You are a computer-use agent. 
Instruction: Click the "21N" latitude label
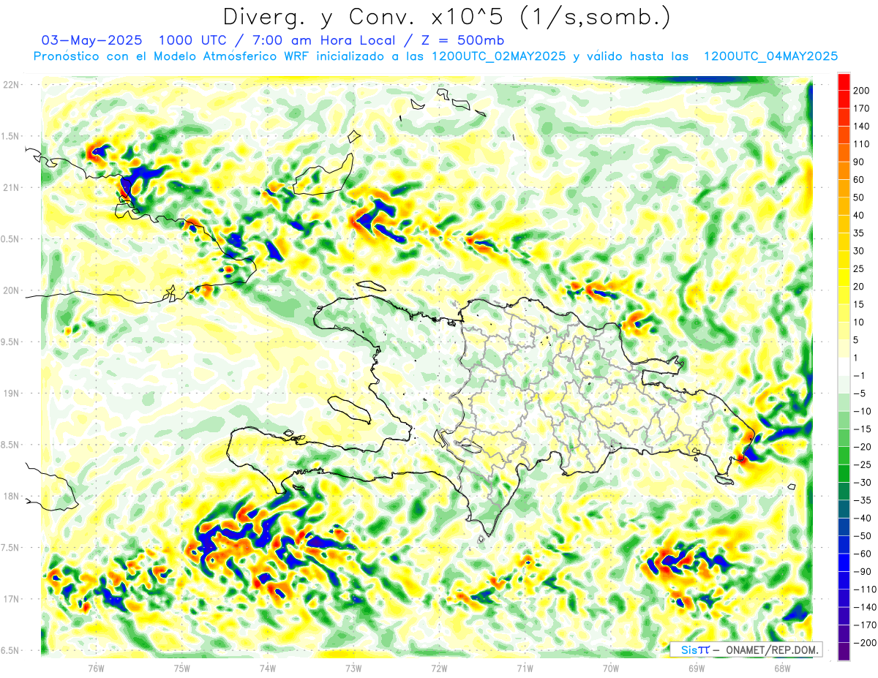tap(12, 187)
